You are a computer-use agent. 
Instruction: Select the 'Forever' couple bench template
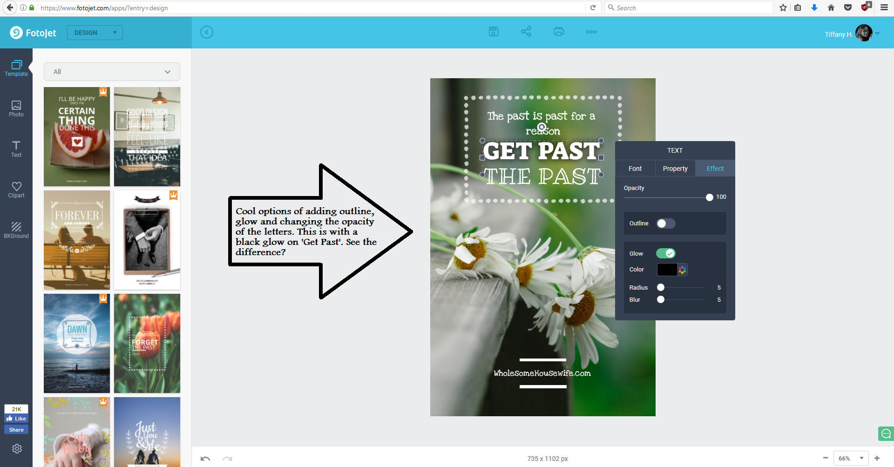77,240
